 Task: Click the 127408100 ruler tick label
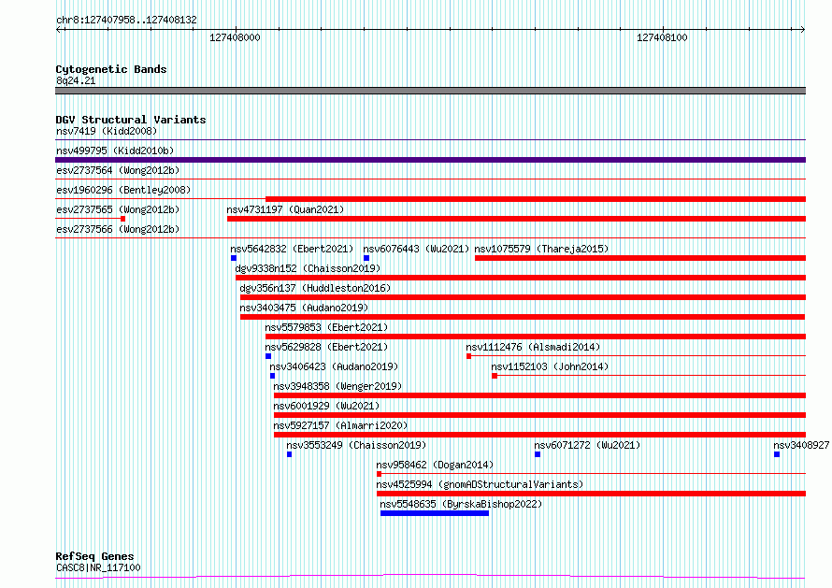click(x=662, y=37)
